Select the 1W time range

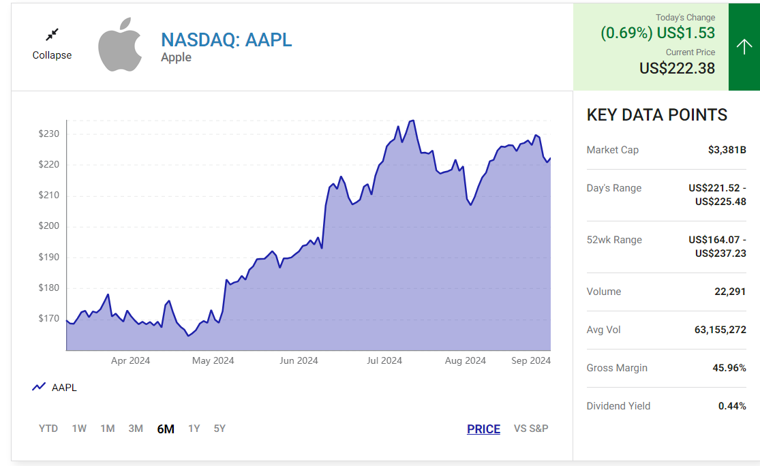pyautogui.click(x=79, y=429)
